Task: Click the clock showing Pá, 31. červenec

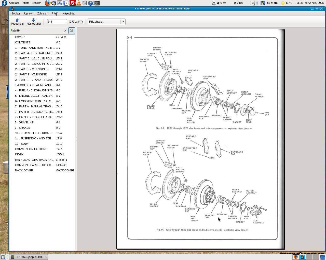Action: click(x=310, y=3)
